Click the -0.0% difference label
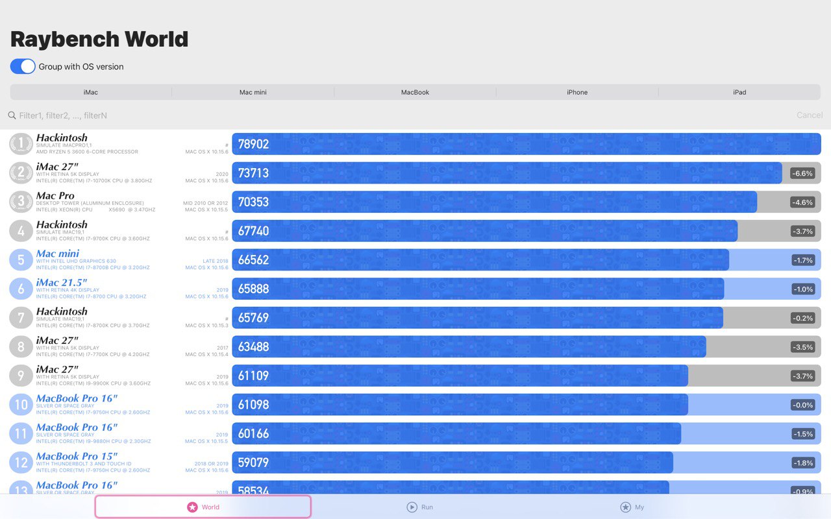 tap(803, 405)
